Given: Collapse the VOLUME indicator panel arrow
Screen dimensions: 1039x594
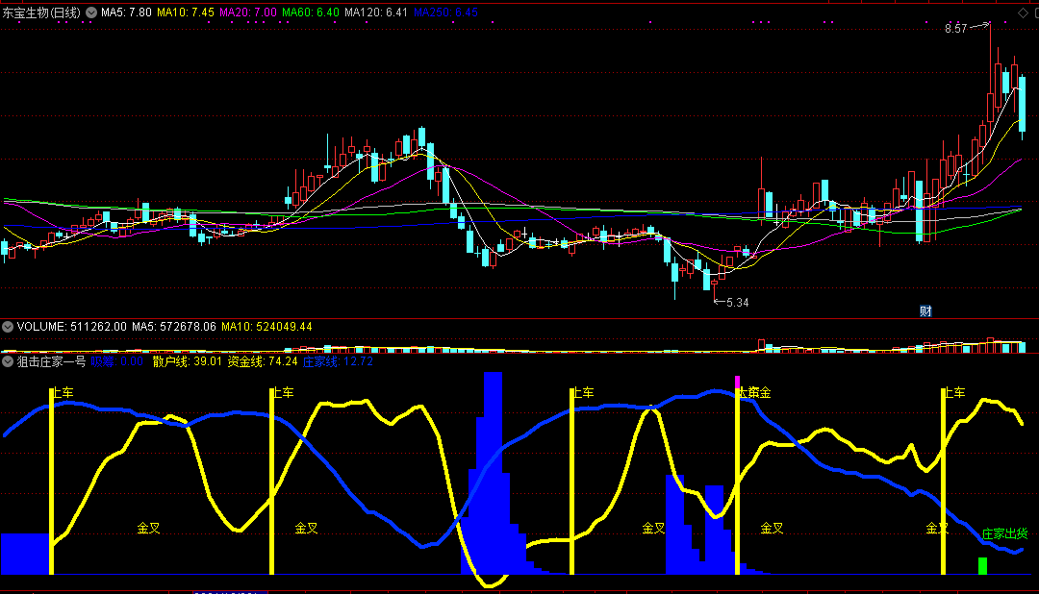Looking at the screenshot, I should pos(8,327).
